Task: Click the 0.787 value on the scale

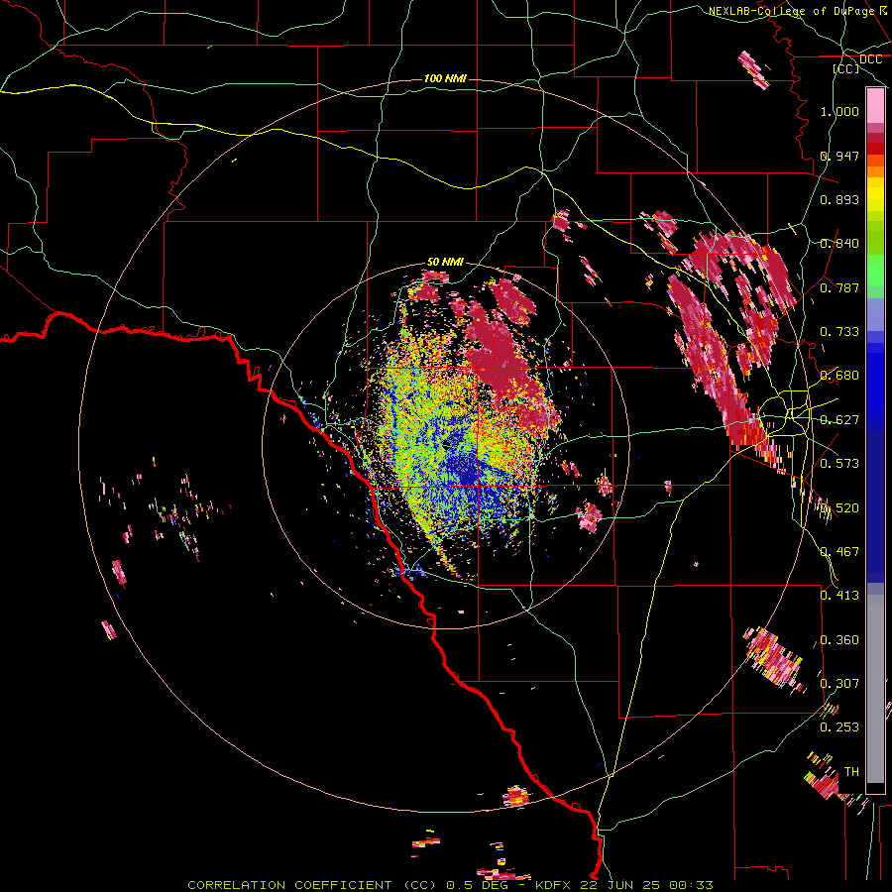Action: pyautogui.click(x=839, y=287)
